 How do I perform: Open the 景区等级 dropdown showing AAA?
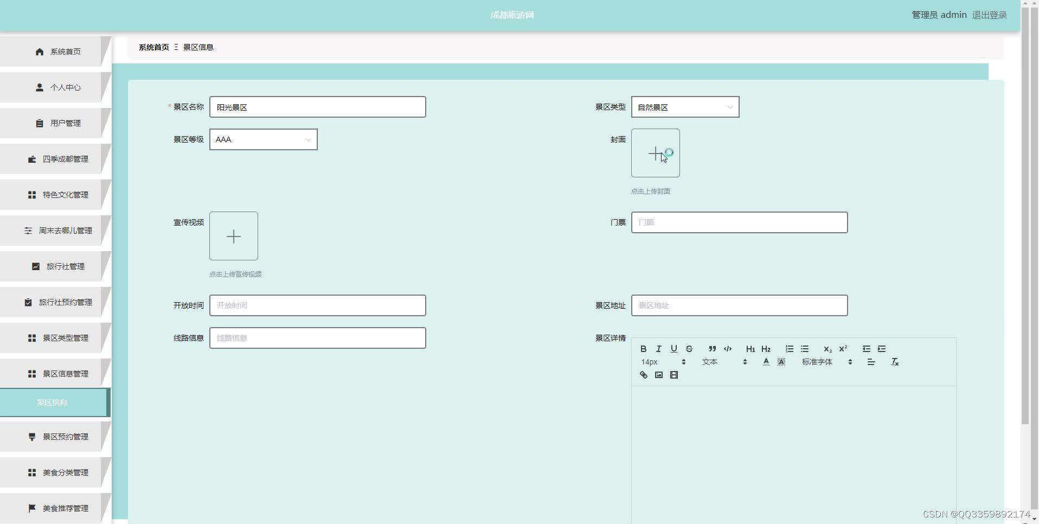click(x=263, y=139)
